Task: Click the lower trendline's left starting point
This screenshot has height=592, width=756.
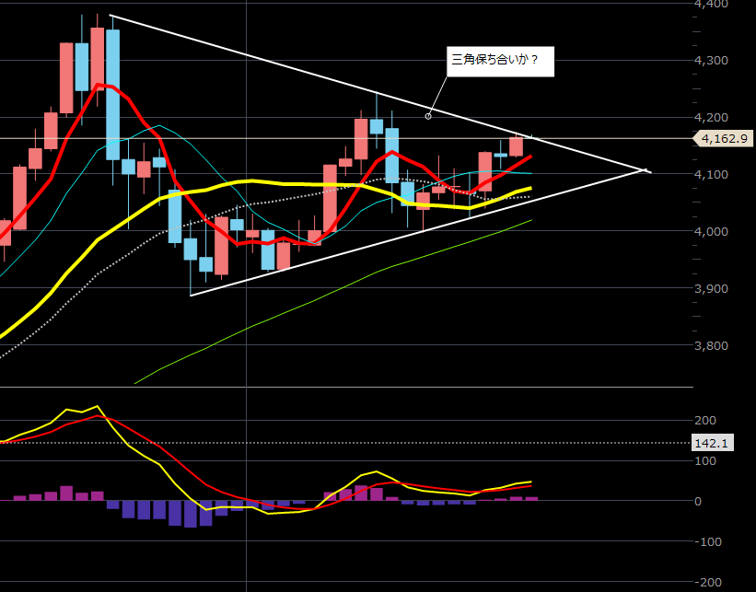Action: point(191,295)
